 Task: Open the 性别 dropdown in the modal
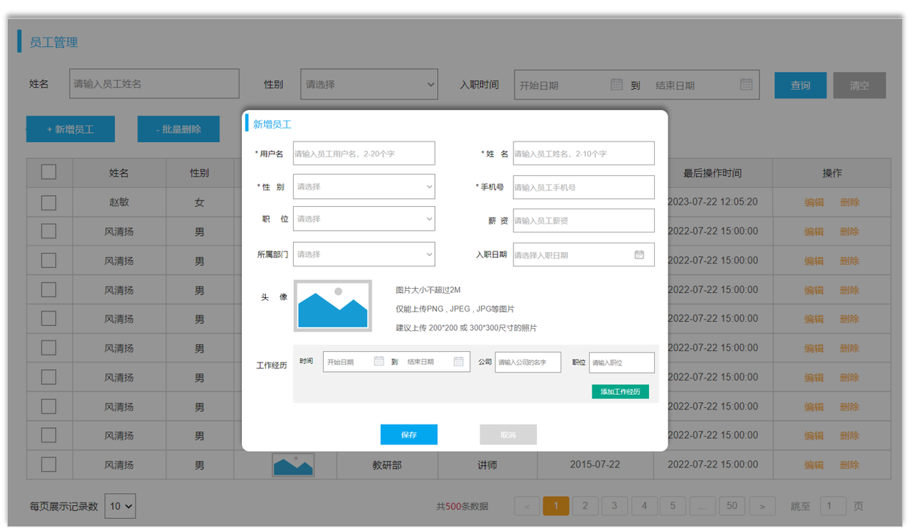(x=364, y=187)
